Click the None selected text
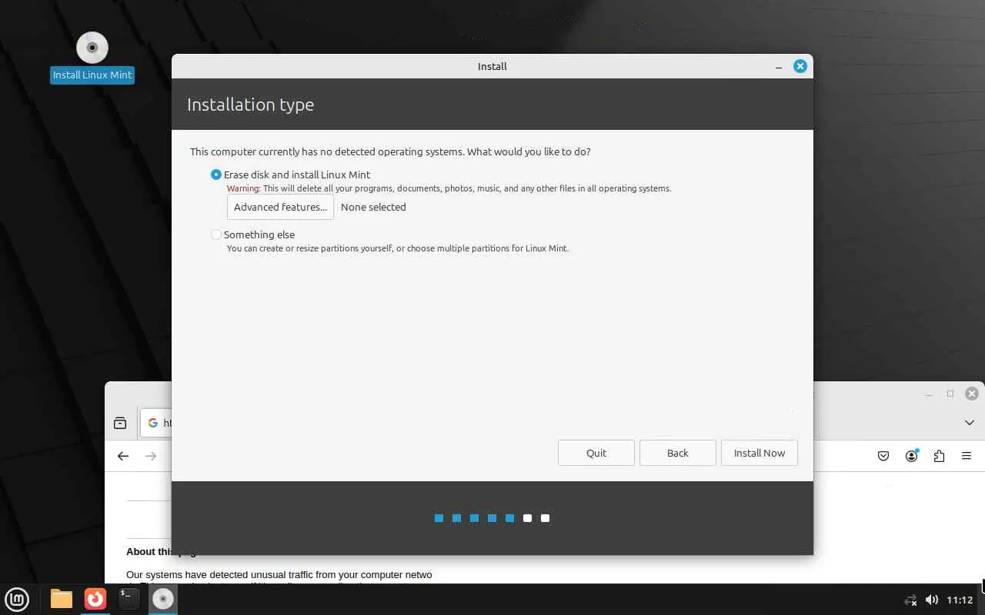985x615 pixels. pos(373,207)
